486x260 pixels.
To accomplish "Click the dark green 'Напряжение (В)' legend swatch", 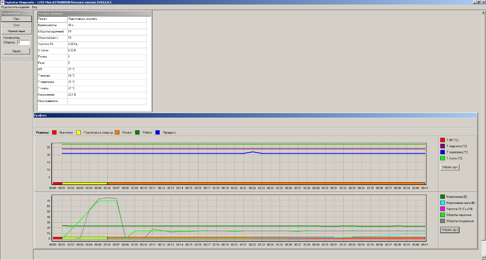I will tap(443, 196).
